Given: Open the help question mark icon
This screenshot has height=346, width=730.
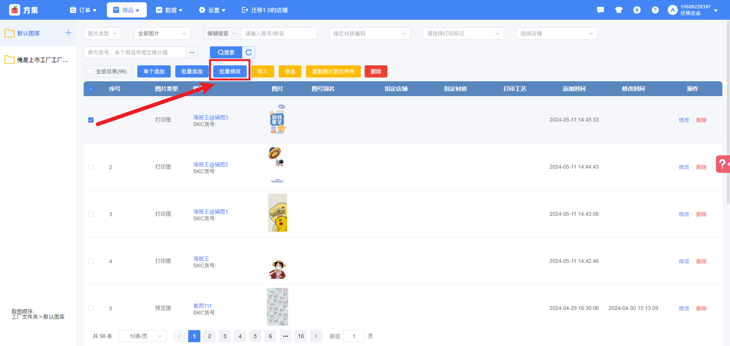Looking at the screenshot, I should click(655, 10).
